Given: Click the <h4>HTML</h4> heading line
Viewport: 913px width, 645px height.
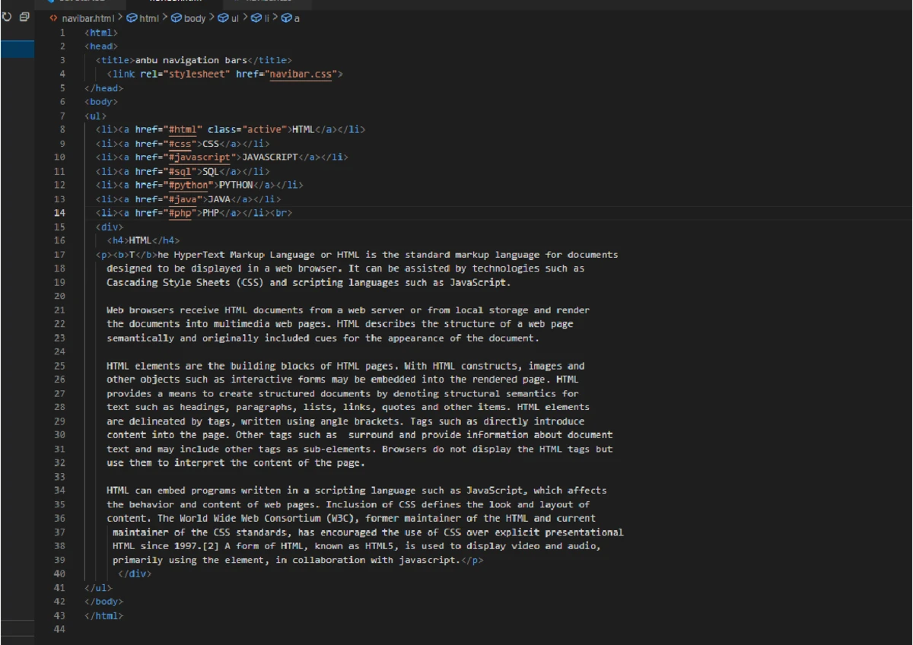Looking at the screenshot, I should (x=143, y=240).
